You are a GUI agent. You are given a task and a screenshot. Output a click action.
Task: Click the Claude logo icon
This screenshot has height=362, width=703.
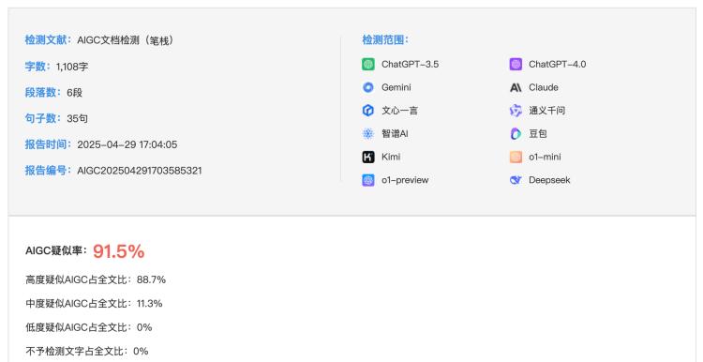(516, 87)
